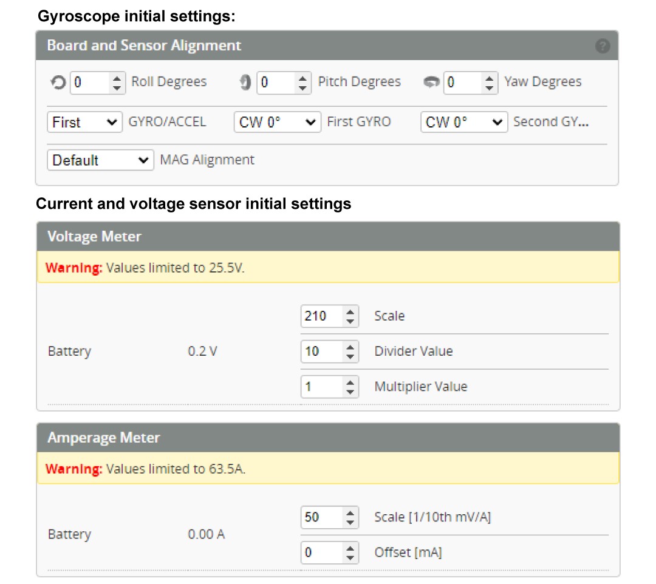Viewport: 656px width, 584px height.
Task: Click the help icon in Board and Sensor Alignment header
Action: pyautogui.click(x=603, y=46)
